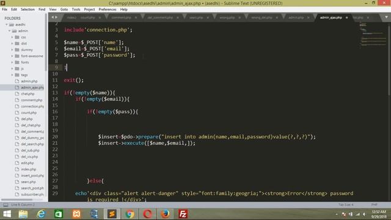
Task: Open the green Store taskbar icon
Action: (x=59, y=214)
